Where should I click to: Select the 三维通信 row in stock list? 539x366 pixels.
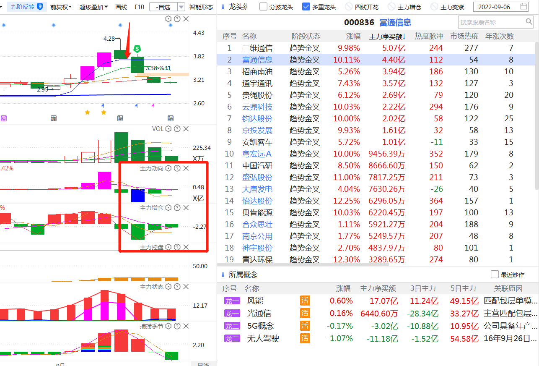click(x=376, y=48)
